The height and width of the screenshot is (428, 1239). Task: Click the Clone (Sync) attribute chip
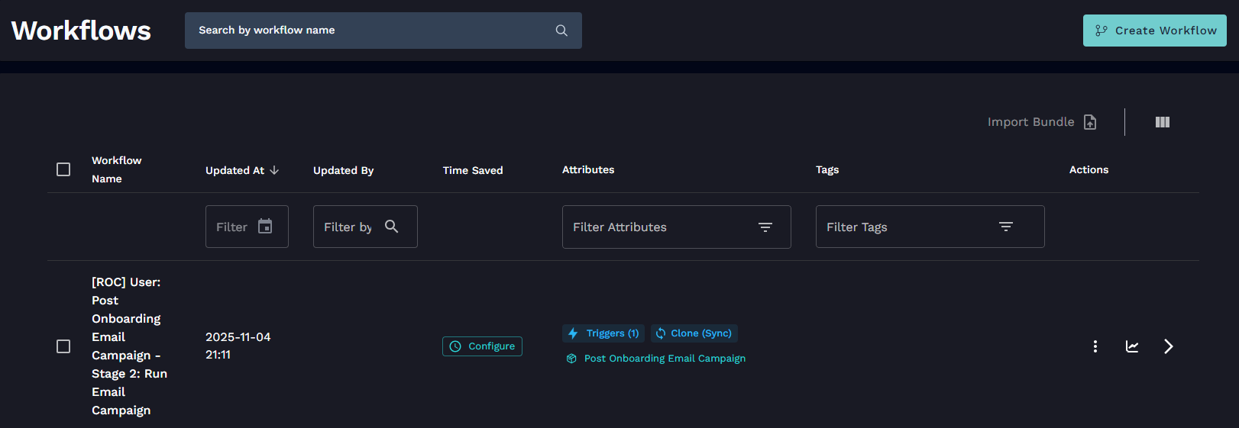[x=694, y=333]
